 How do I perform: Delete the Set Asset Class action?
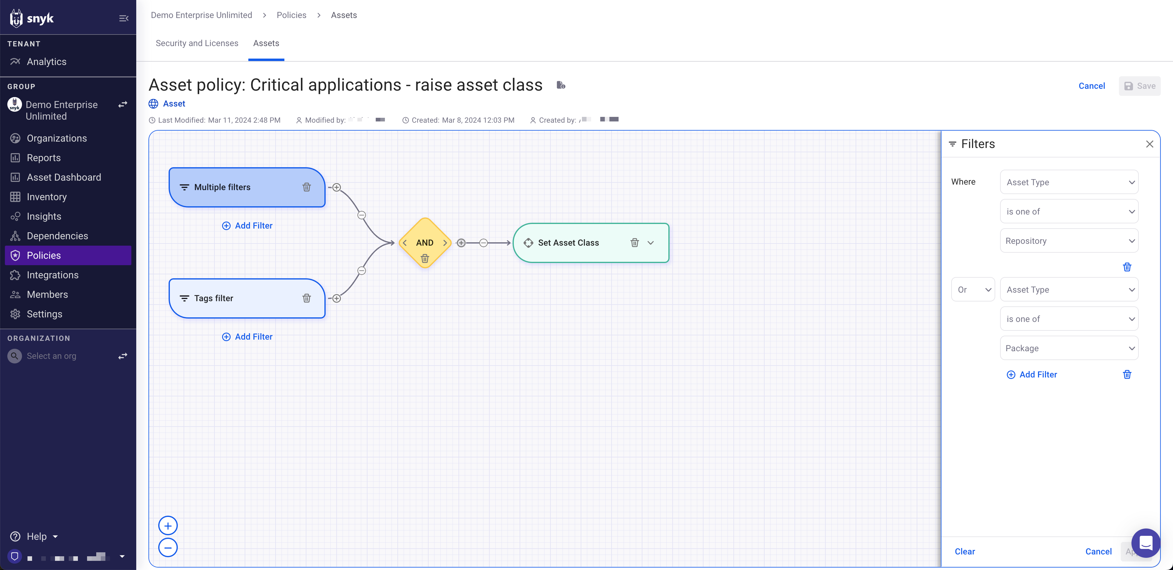635,243
